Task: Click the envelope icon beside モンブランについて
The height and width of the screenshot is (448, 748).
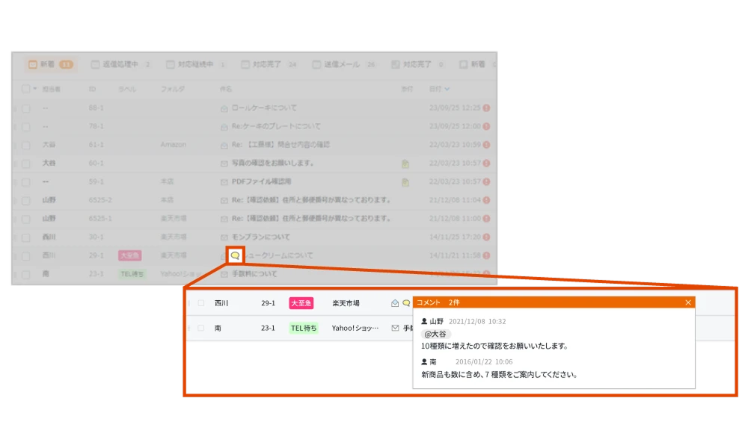Action: click(x=224, y=237)
